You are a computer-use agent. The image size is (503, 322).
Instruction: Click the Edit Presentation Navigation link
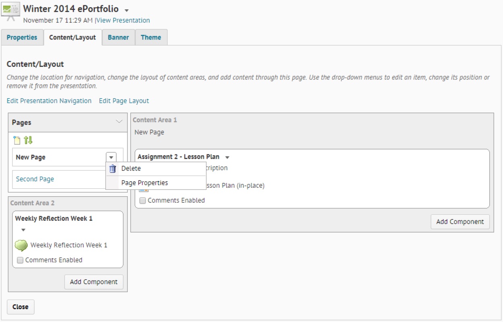tap(49, 101)
